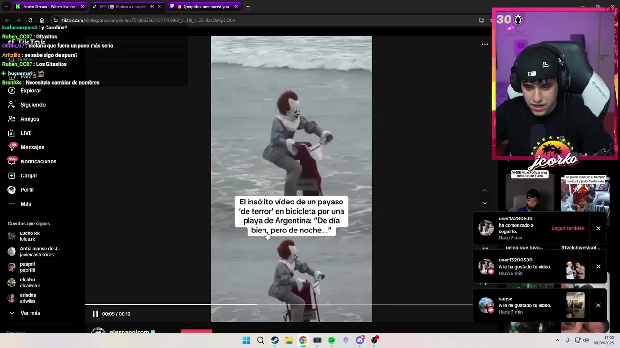Dismiss the sanse liked video notification

click(x=598, y=305)
